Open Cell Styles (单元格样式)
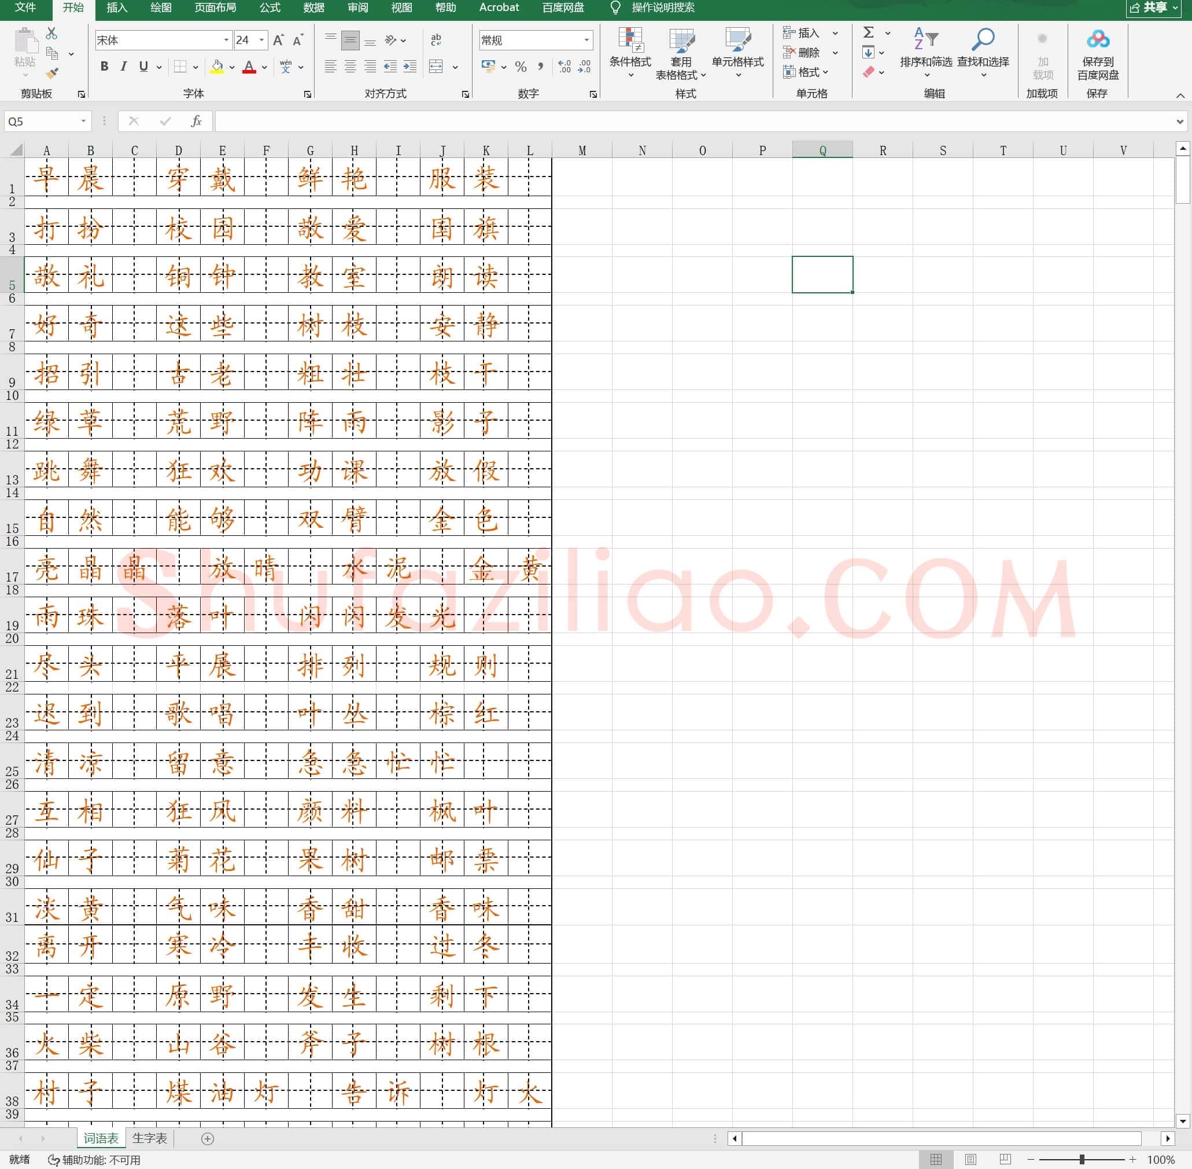Screen dimensions: 1192x1169 tap(738, 53)
